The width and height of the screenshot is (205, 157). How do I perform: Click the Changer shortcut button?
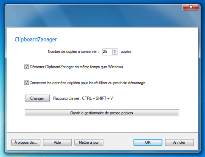tap(37, 98)
